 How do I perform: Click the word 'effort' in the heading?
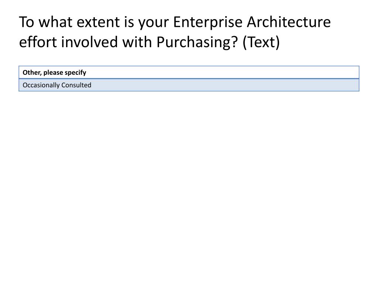pos(38,42)
